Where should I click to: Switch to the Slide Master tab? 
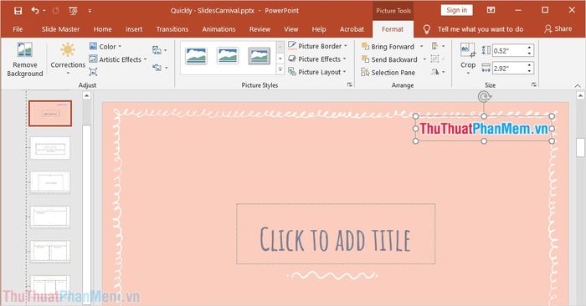[60, 29]
